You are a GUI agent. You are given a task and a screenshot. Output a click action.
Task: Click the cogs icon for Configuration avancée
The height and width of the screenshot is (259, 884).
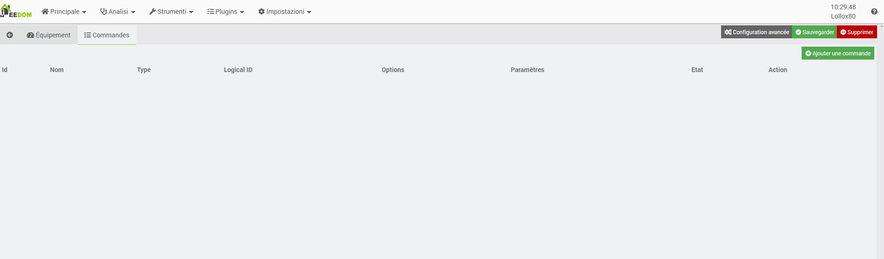[x=728, y=32]
